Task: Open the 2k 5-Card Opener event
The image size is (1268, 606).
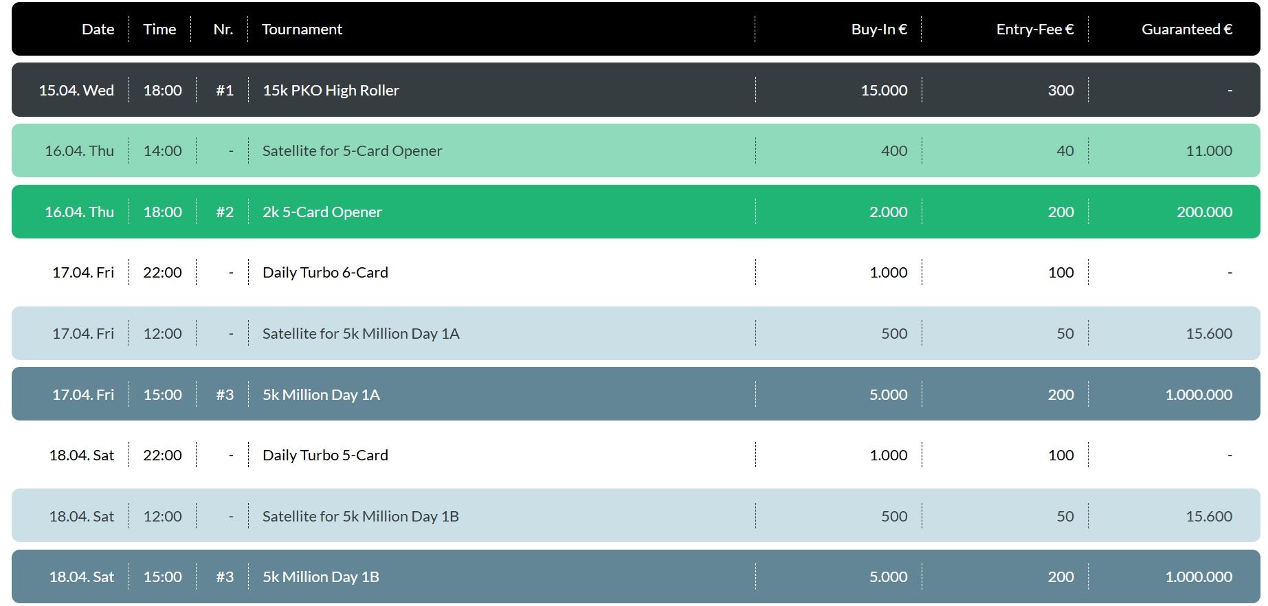Action: click(x=322, y=212)
